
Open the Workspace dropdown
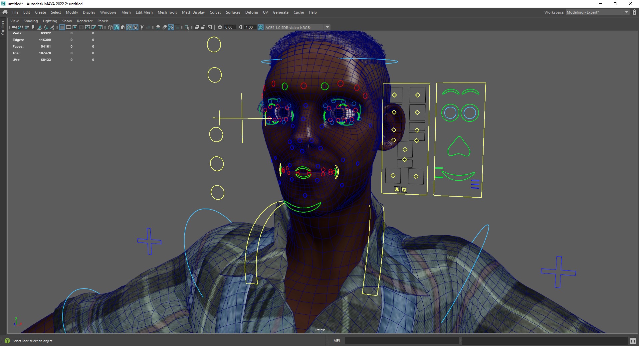597,12
